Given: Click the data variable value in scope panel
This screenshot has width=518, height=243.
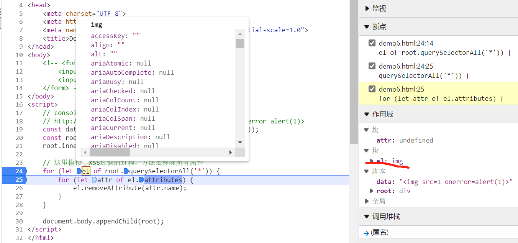Looking at the screenshot, I should [456, 182].
